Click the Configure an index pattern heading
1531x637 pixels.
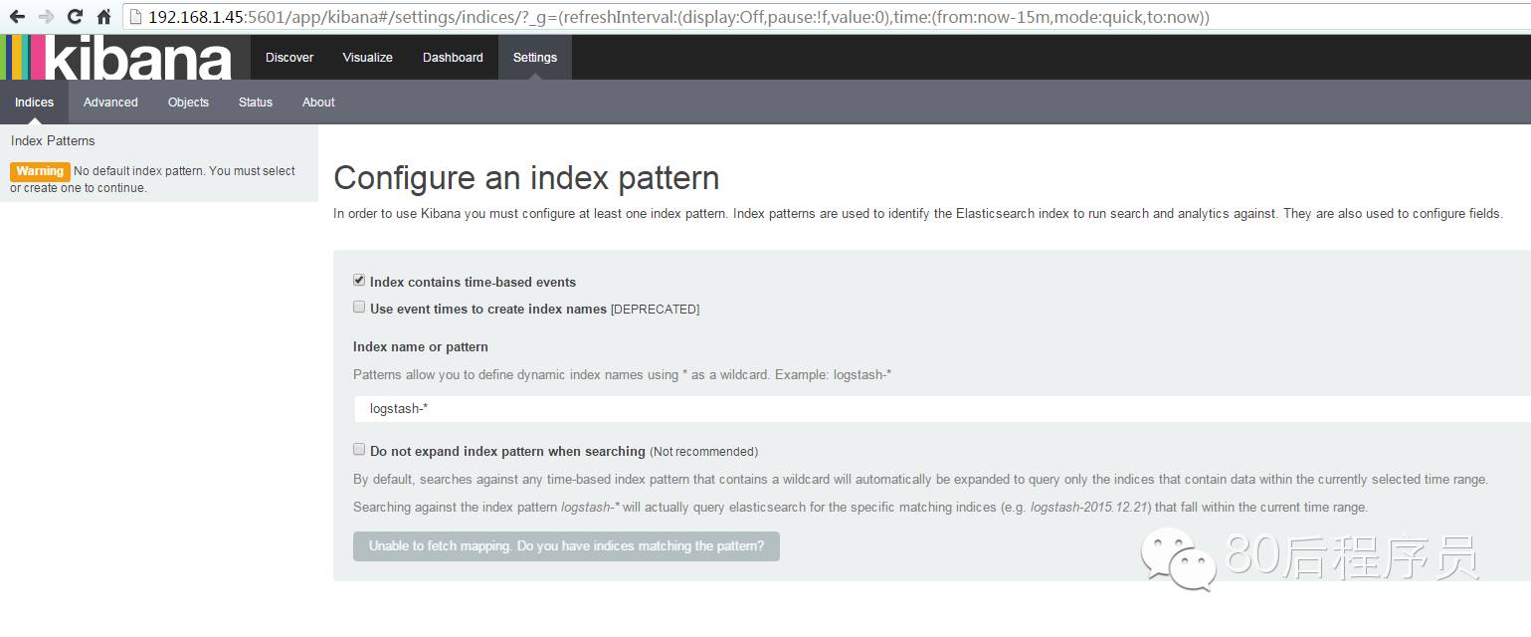(x=526, y=178)
